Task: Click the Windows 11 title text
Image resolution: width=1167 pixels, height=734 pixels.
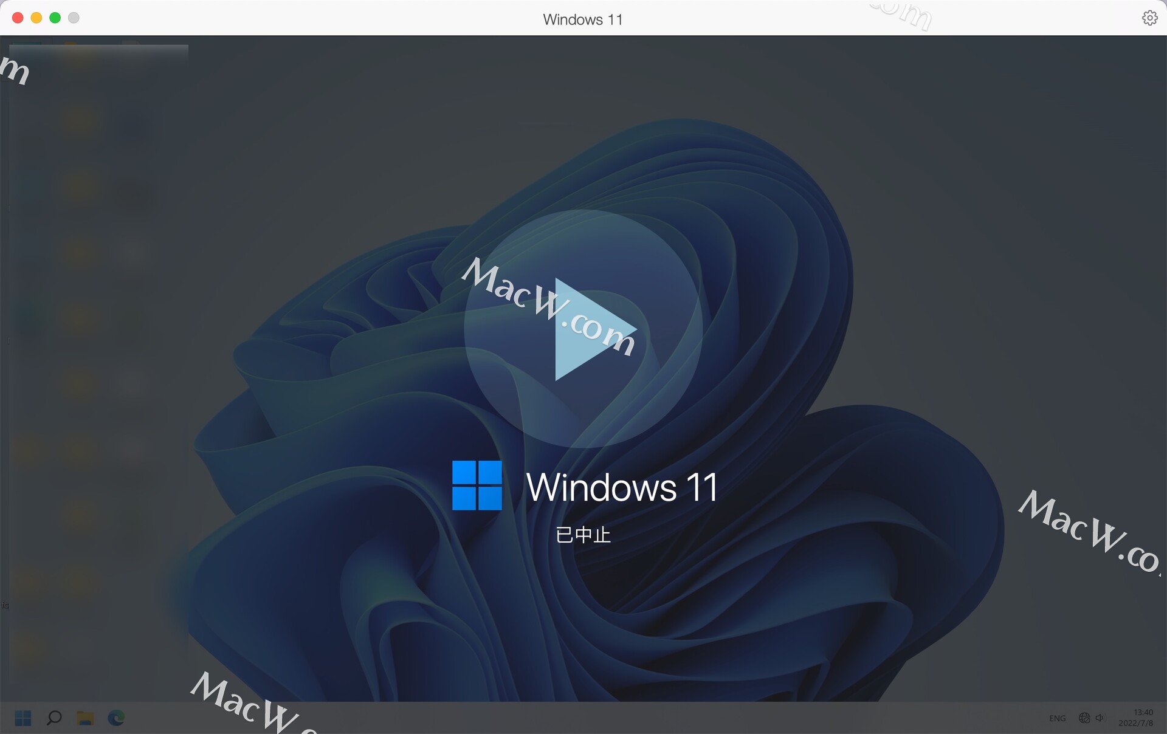Action: 582,19
